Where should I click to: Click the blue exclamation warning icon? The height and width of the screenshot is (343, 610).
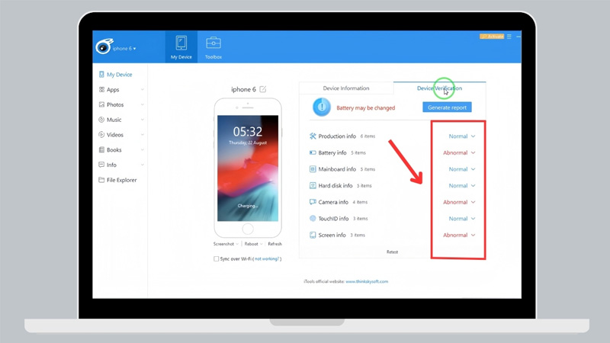pyautogui.click(x=322, y=107)
